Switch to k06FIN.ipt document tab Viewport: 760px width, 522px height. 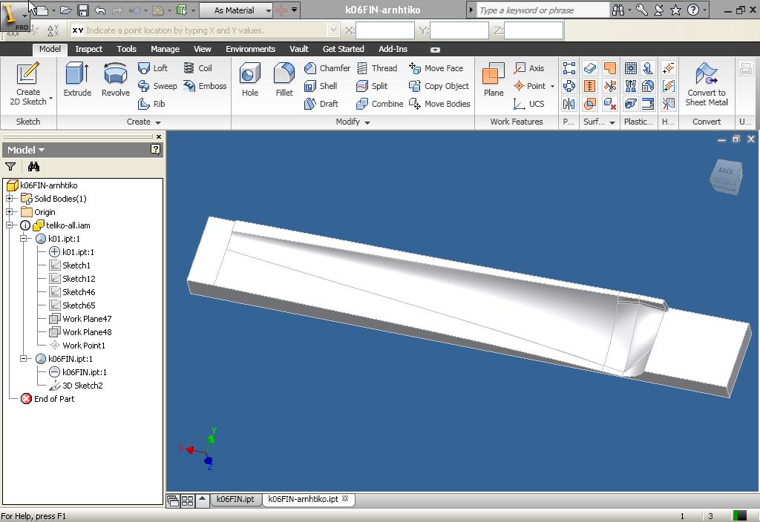(235, 499)
